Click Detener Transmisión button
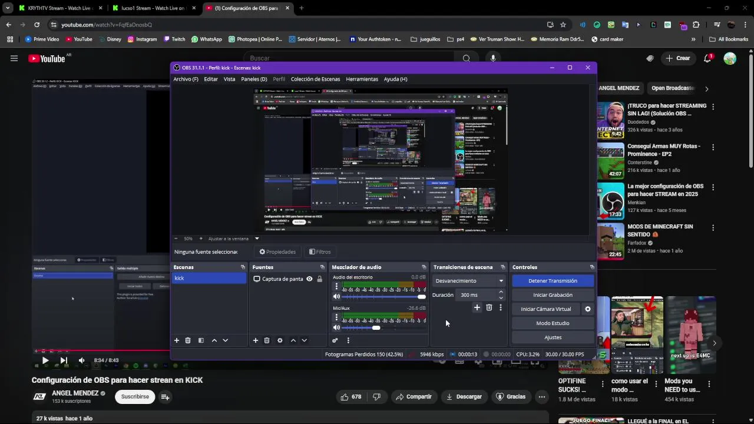 point(553,281)
